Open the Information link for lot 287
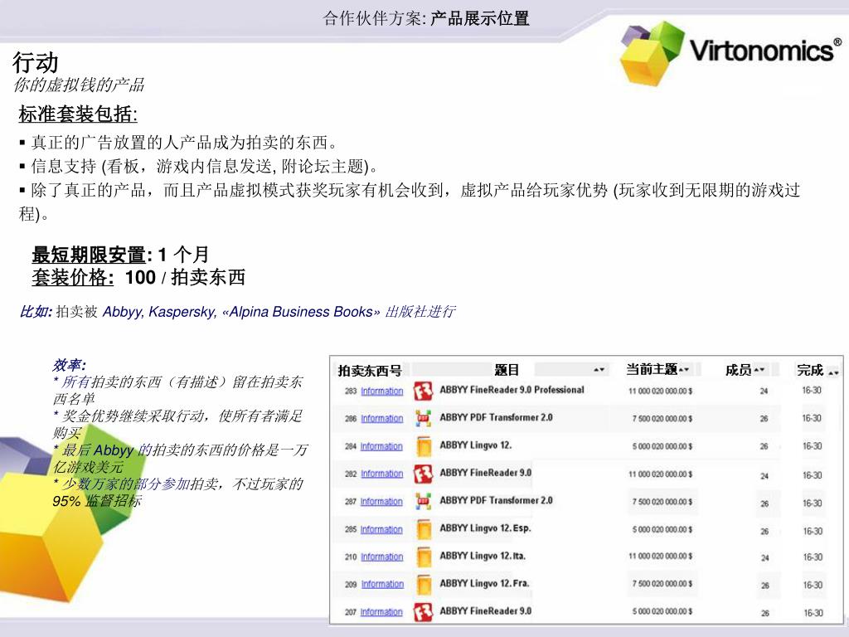The width and height of the screenshot is (849, 637). tap(381, 502)
